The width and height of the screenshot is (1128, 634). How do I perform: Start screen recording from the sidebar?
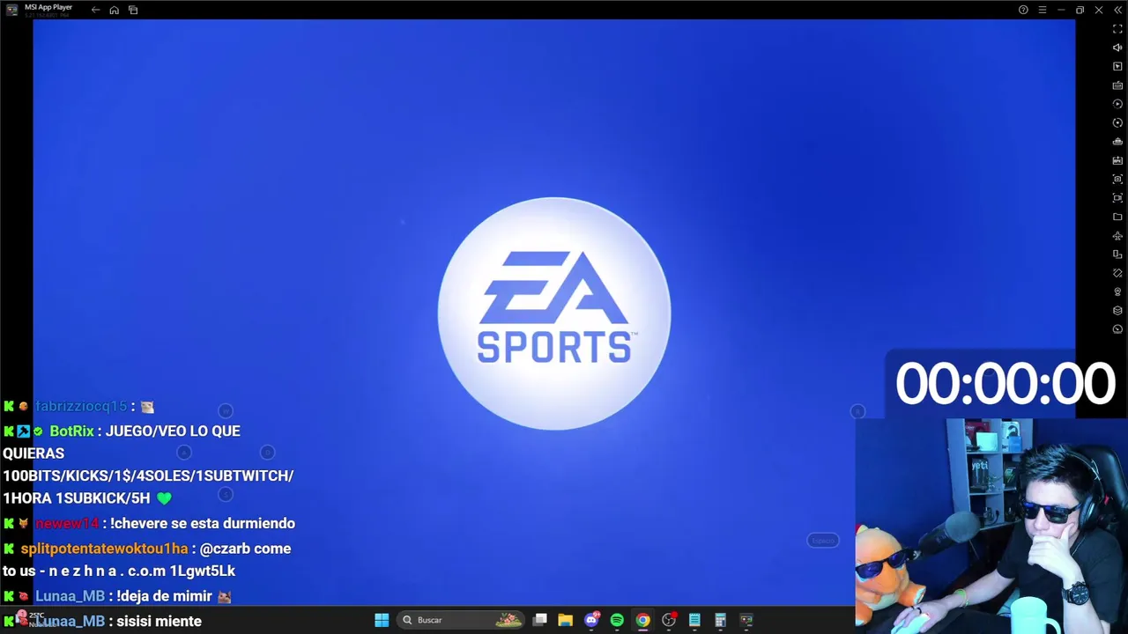tap(1117, 198)
